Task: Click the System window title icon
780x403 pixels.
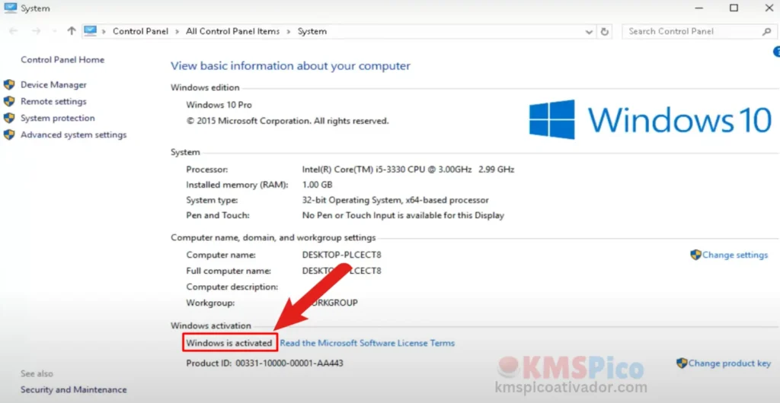Action: pos(11,8)
